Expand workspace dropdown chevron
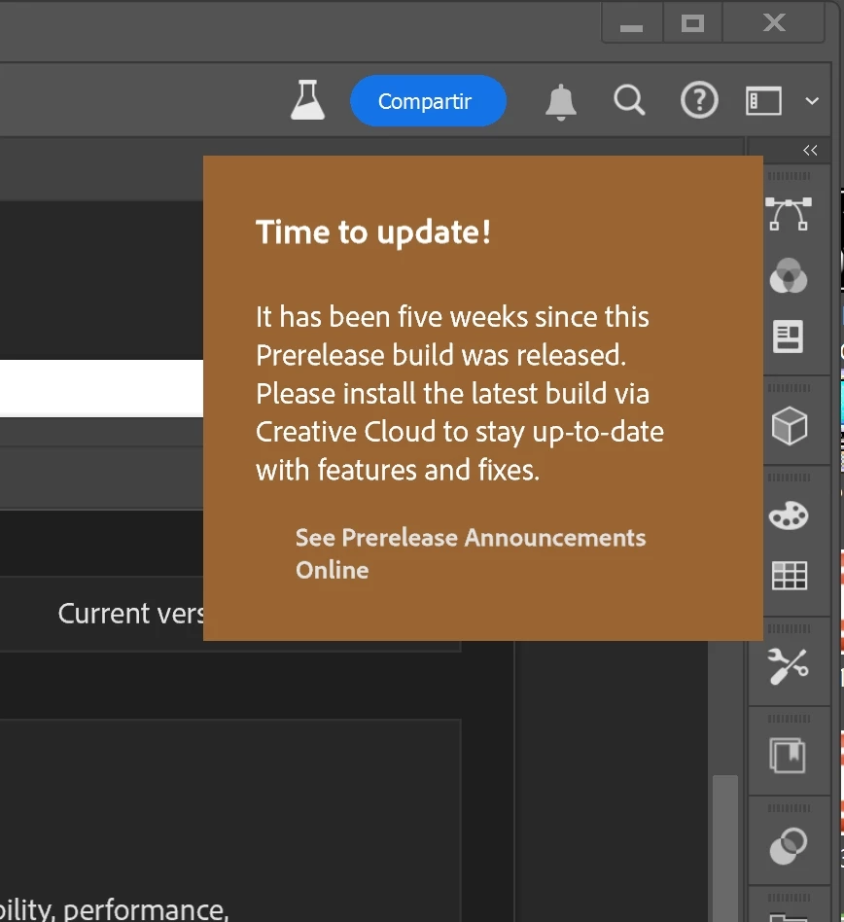 (x=812, y=101)
